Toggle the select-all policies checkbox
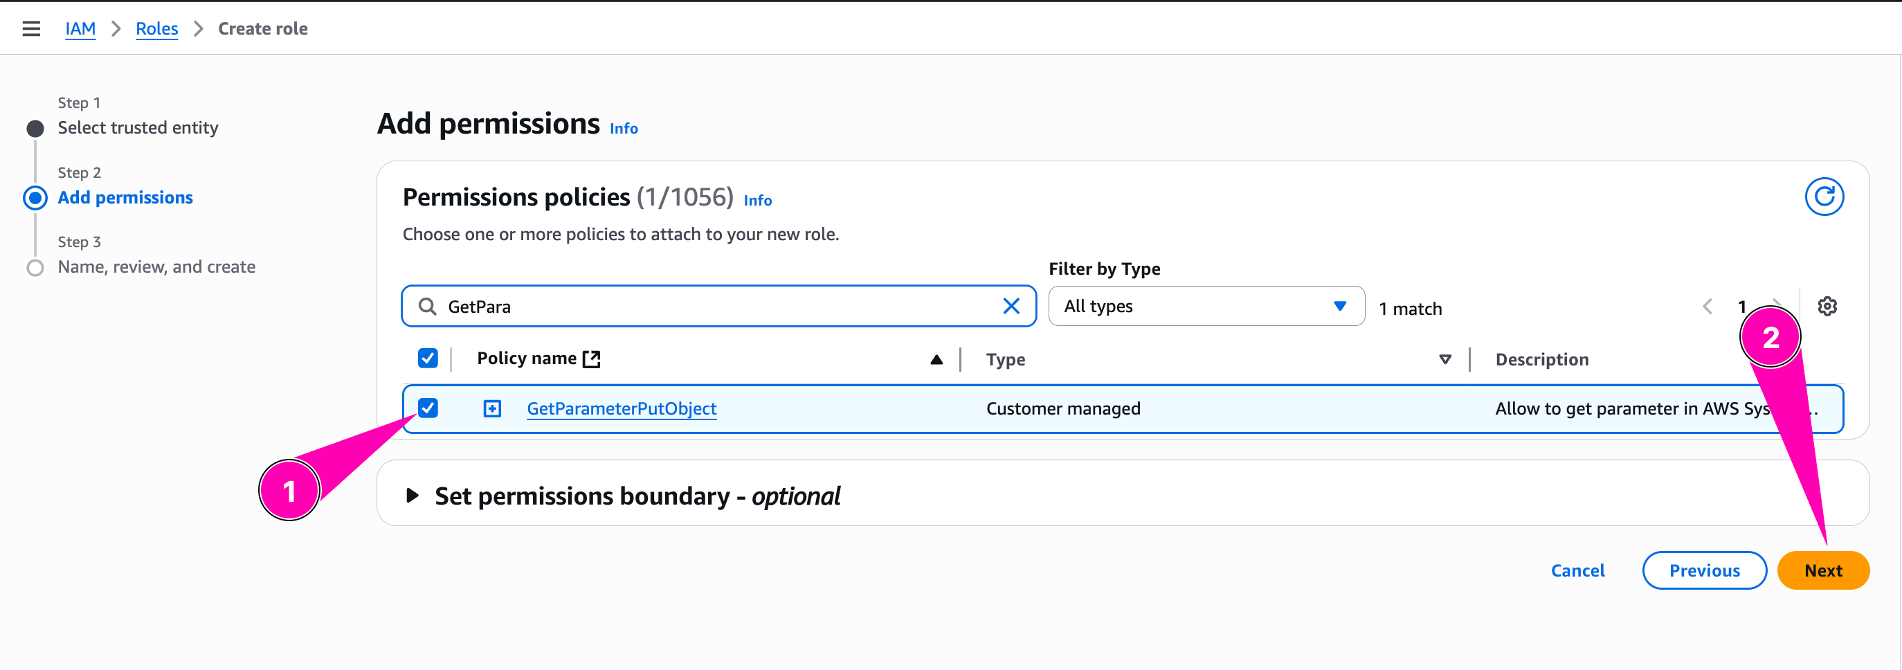1902x670 pixels. pos(428,359)
